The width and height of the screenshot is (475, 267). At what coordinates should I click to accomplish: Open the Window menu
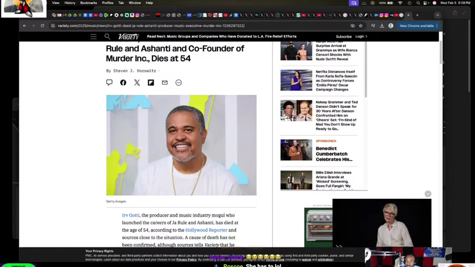(135, 3)
